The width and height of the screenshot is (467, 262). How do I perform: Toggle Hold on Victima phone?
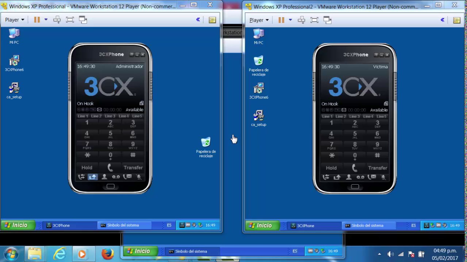pos(331,168)
